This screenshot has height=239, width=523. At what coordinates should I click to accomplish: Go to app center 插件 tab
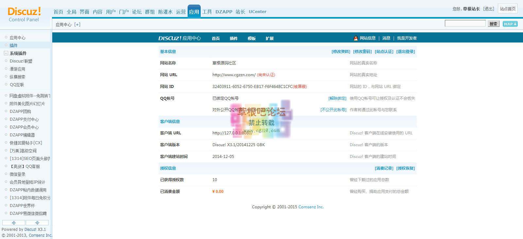pyautogui.click(x=234, y=38)
